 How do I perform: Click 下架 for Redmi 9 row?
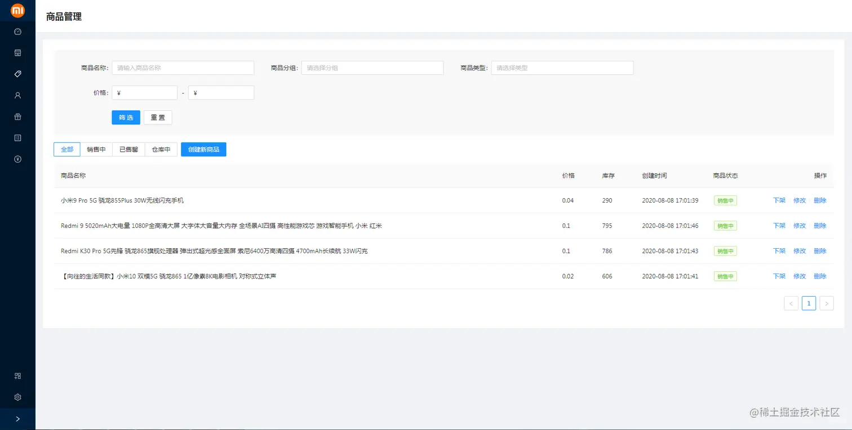(x=779, y=226)
